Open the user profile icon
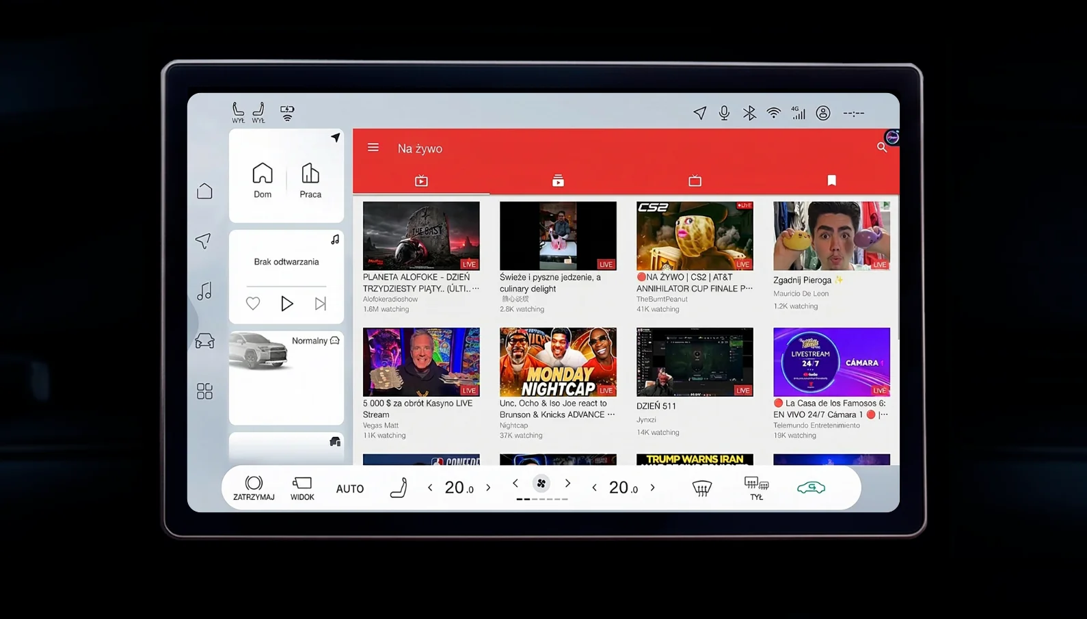This screenshot has width=1087, height=619. [x=823, y=113]
